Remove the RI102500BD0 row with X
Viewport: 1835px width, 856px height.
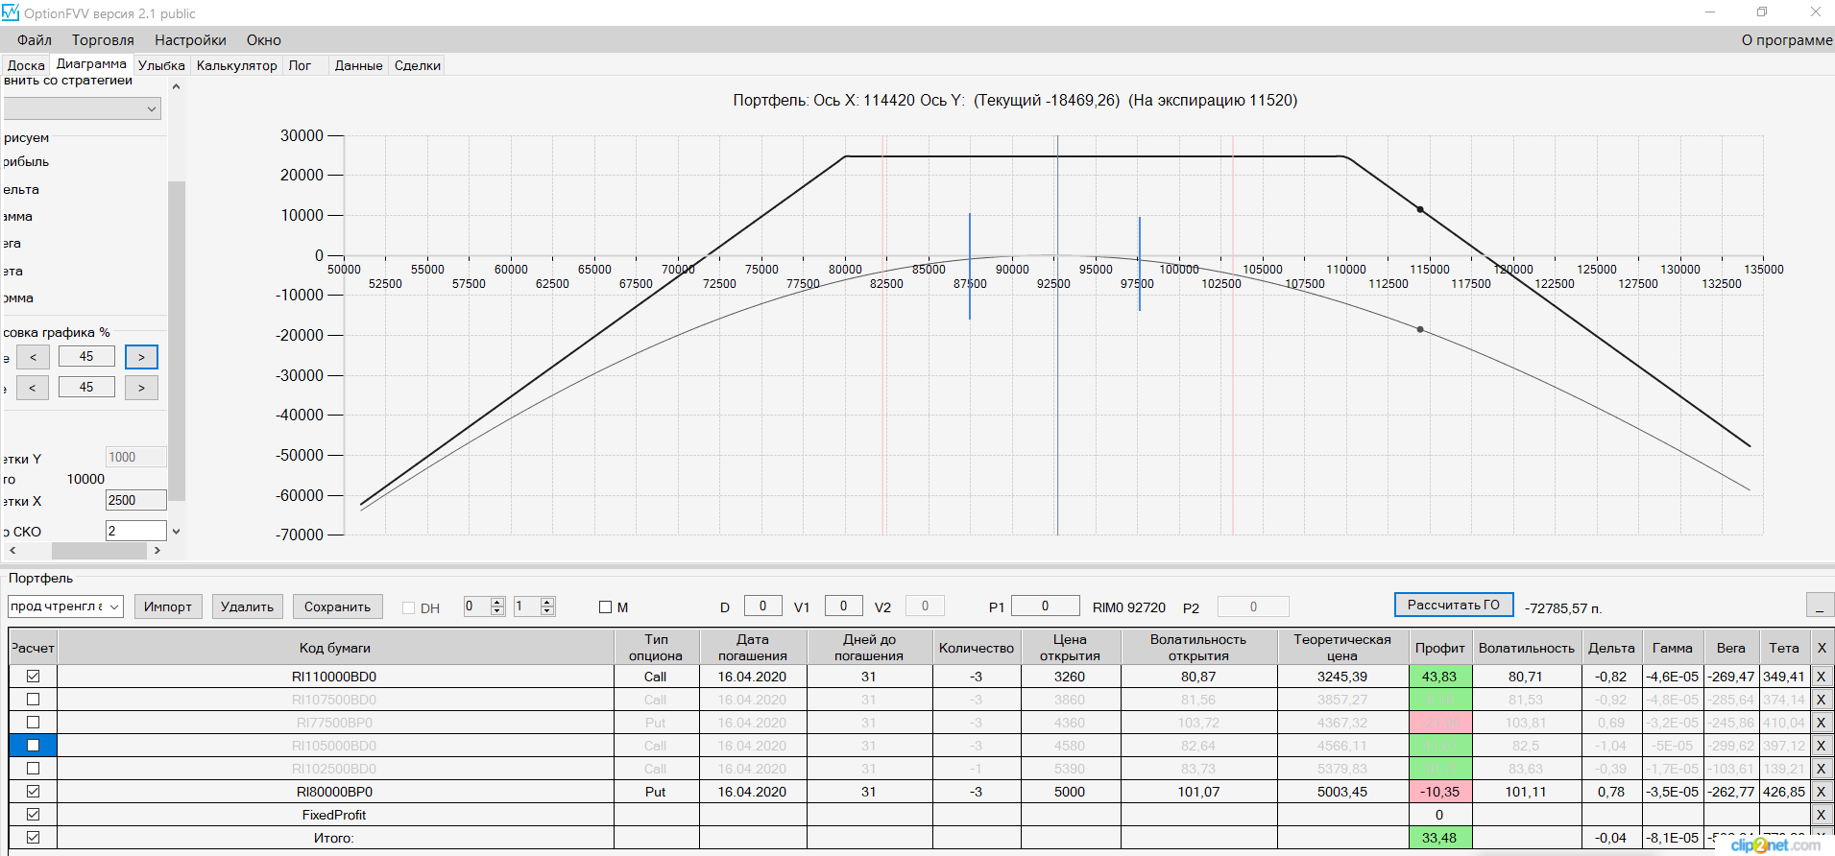tap(1821, 769)
